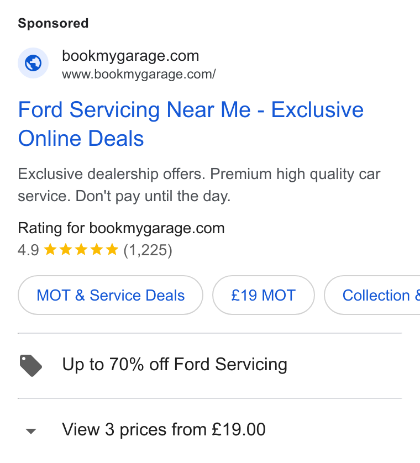Click the gray price tag icon

[x=31, y=366]
